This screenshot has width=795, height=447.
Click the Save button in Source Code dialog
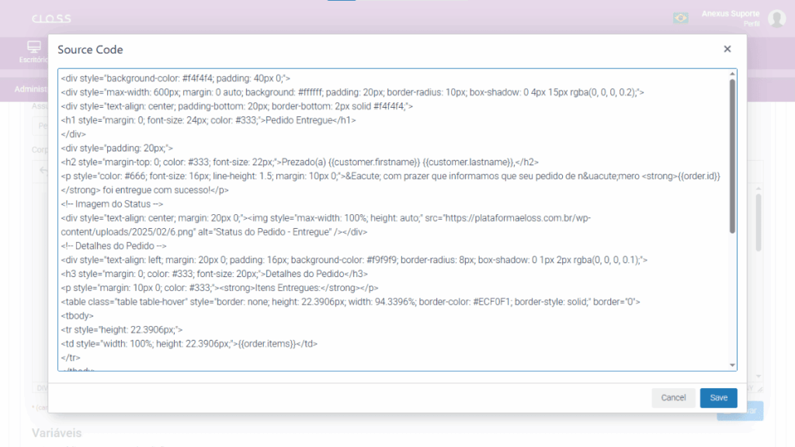[x=718, y=397]
